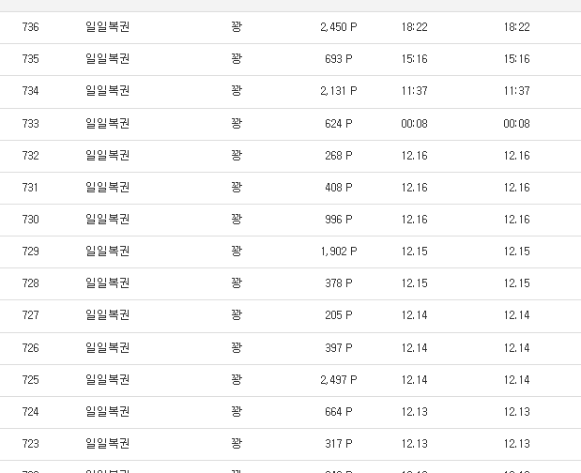Click row number 736
Screen dimensions: 581x473
31,27
